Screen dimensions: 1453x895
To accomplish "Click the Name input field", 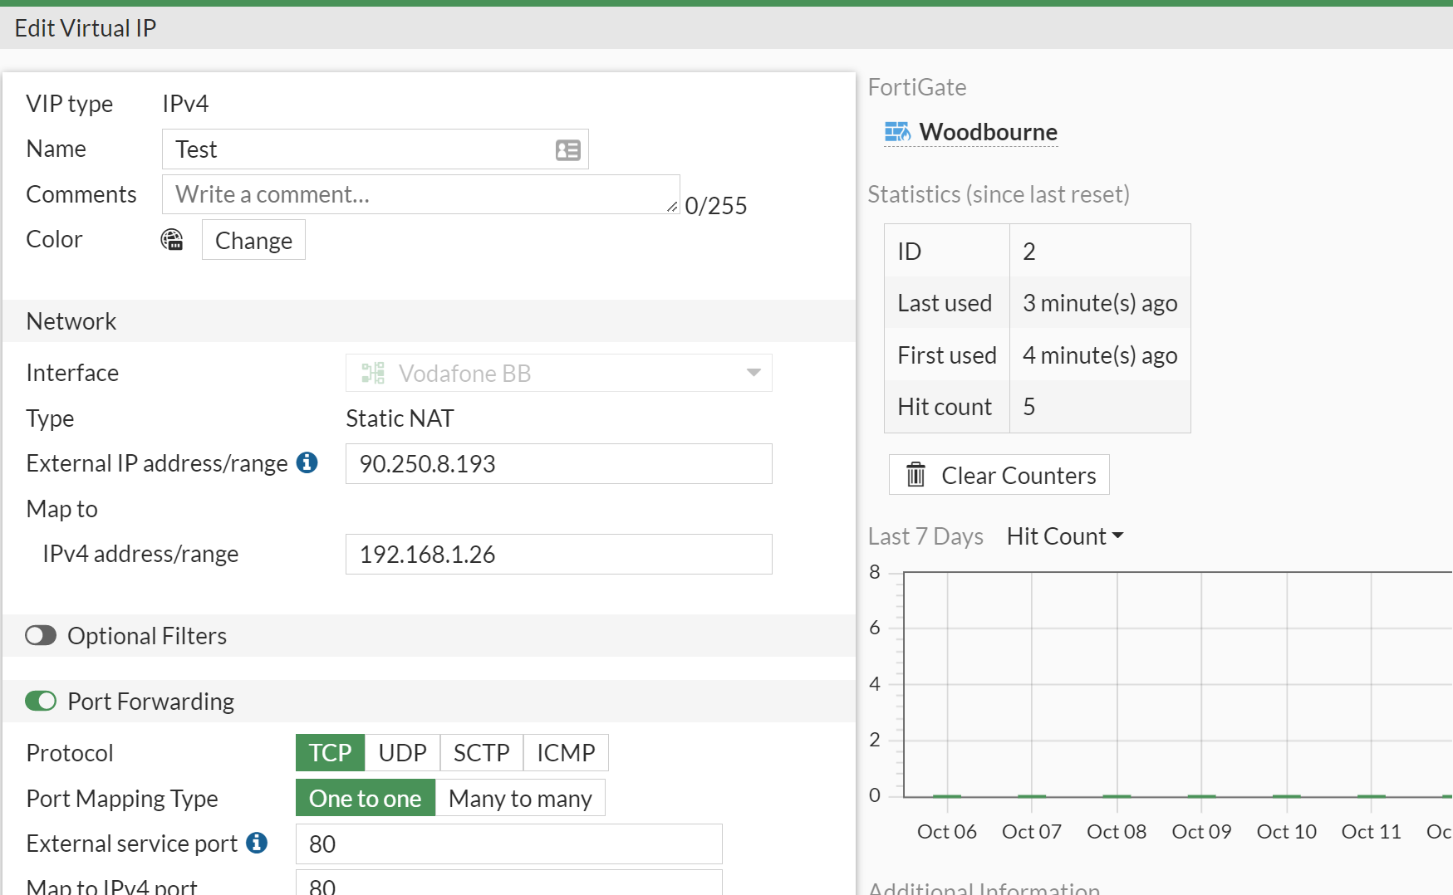I will pyautogui.click(x=376, y=149).
